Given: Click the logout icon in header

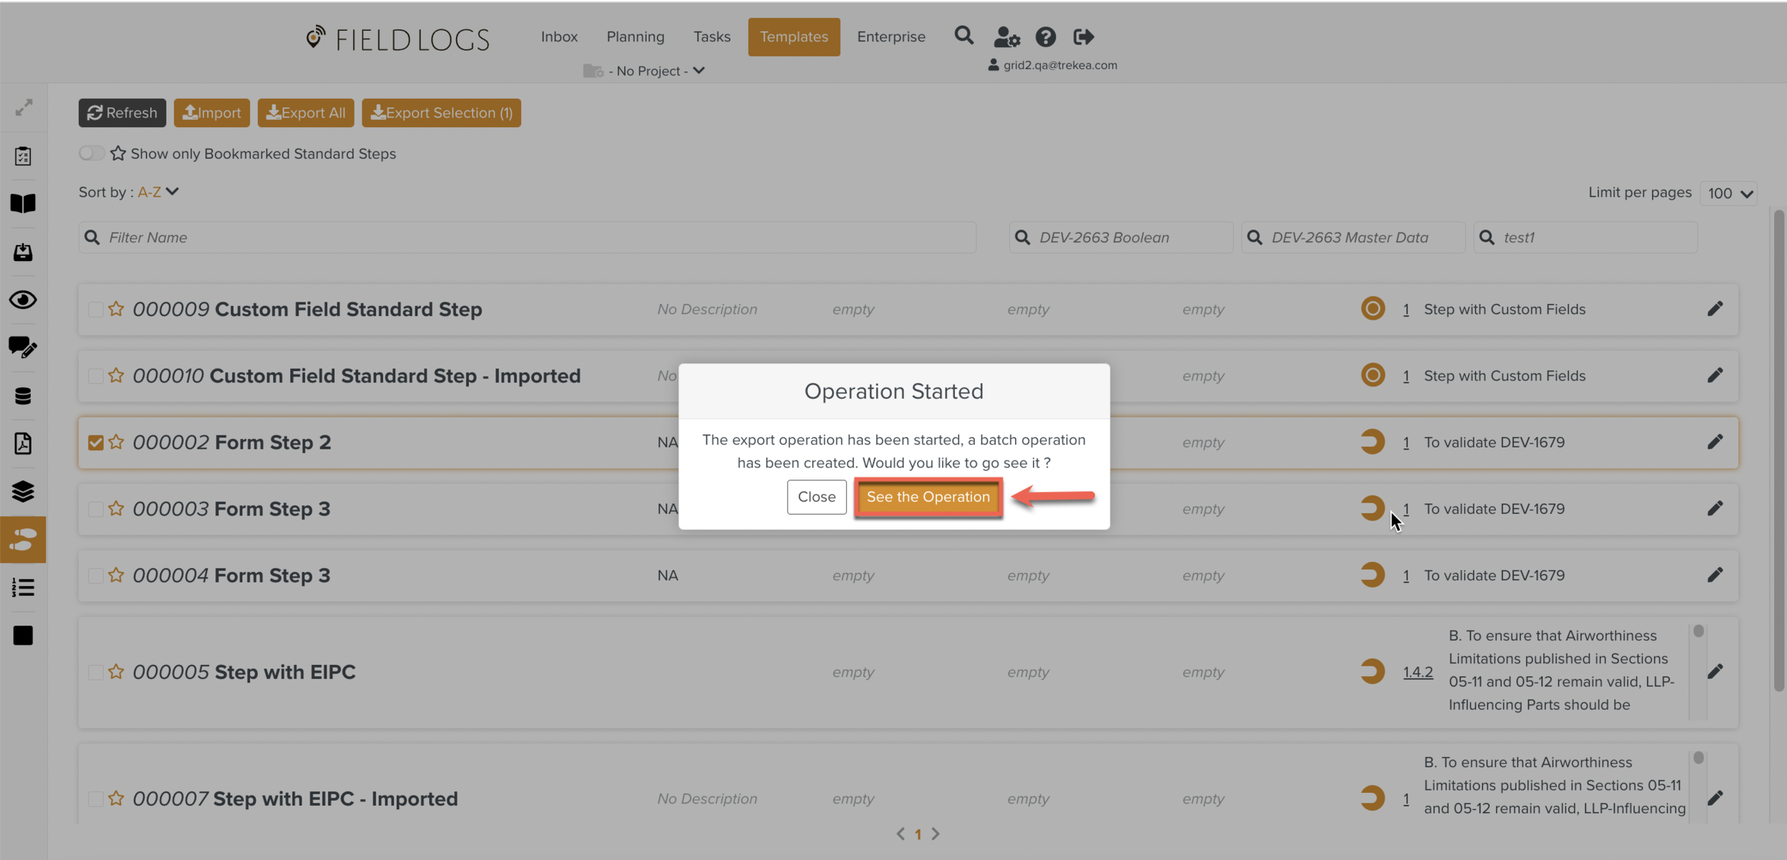Looking at the screenshot, I should [1084, 36].
